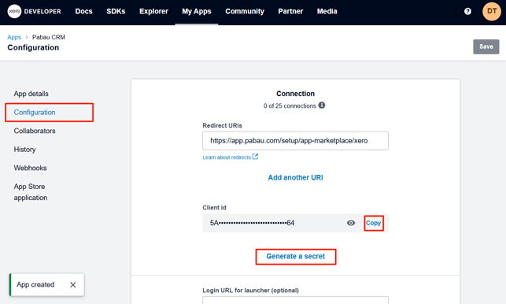
Task: Select My Apps in top navigation
Action: pyautogui.click(x=197, y=11)
